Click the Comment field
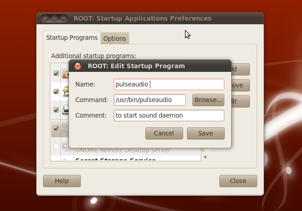This screenshot has height=211, width=302. pyautogui.click(x=169, y=115)
